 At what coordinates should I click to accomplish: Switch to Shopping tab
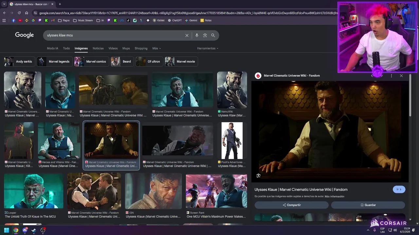[141, 48]
